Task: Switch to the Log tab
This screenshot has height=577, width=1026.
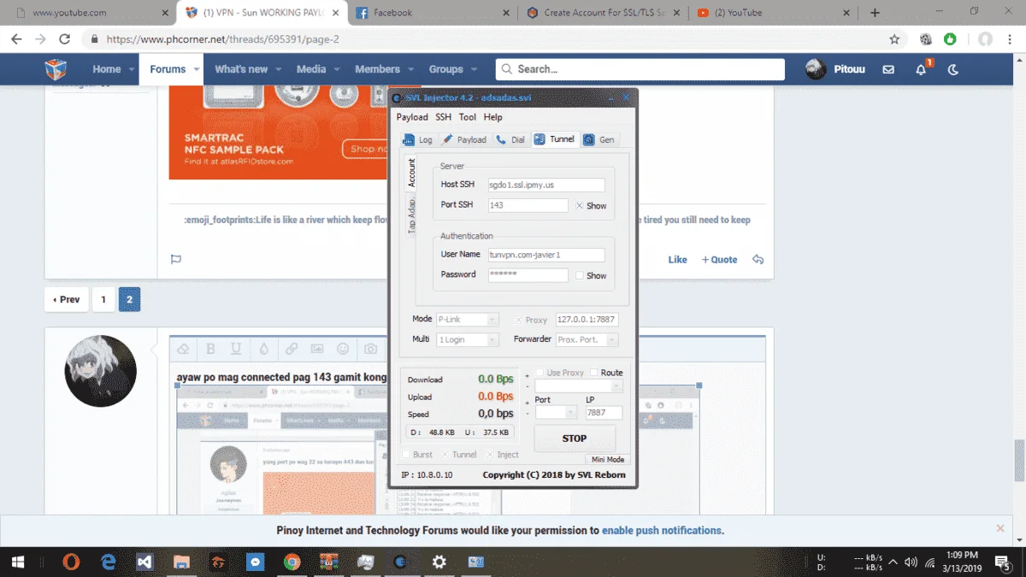Action: (x=418, y=139)
